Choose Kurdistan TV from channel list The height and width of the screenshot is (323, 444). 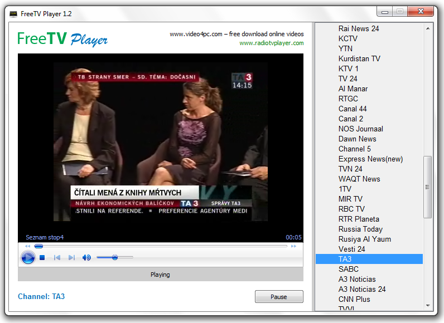(369, 59)
